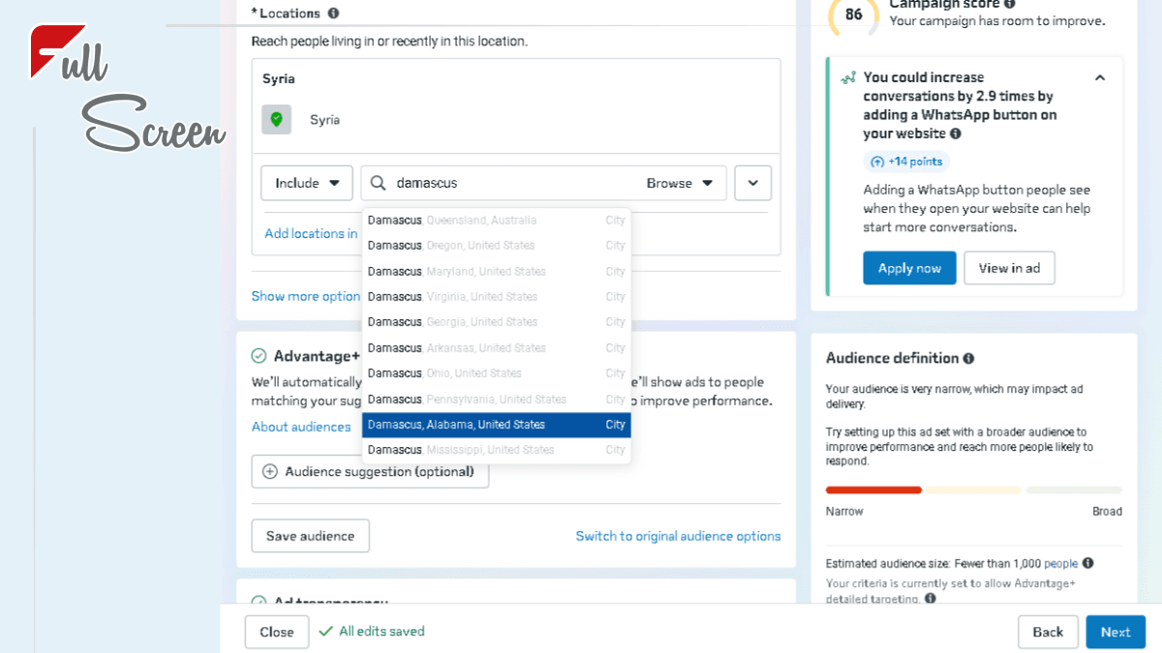
Task: Select Damascus, Alabama, United States
Action: click(496, 425)
